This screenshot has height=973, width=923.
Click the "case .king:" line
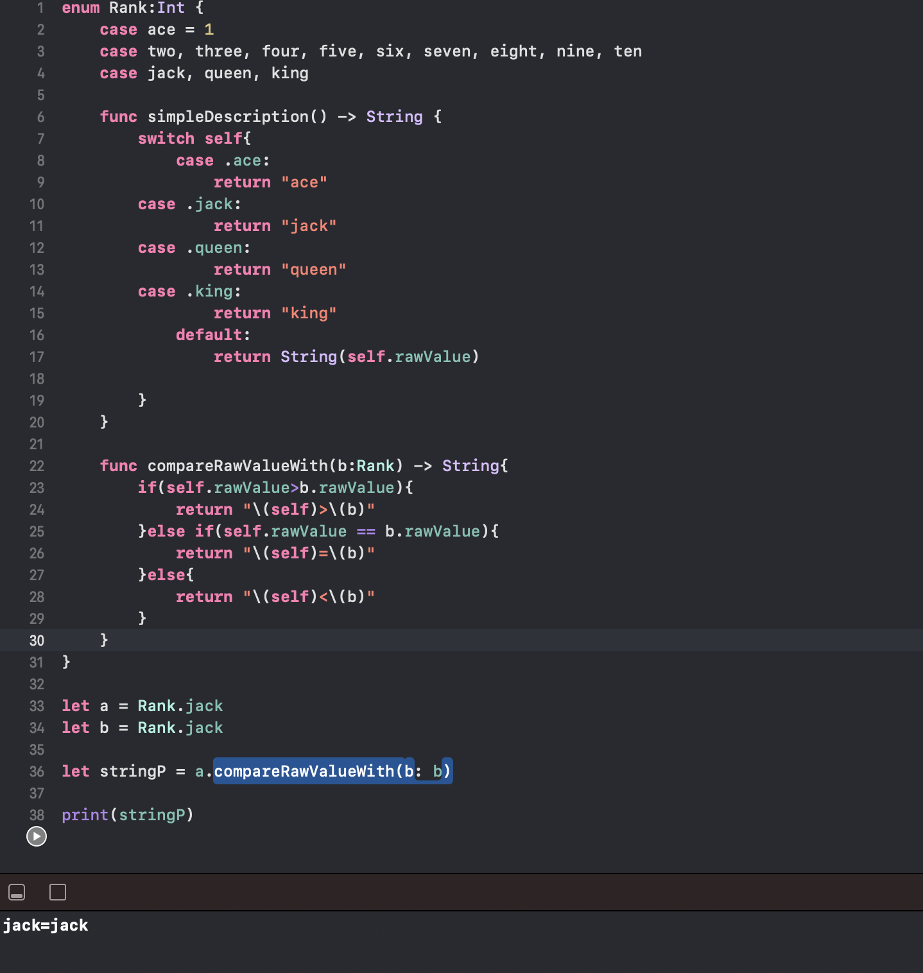pyautogui.click(x=190, y=291)
